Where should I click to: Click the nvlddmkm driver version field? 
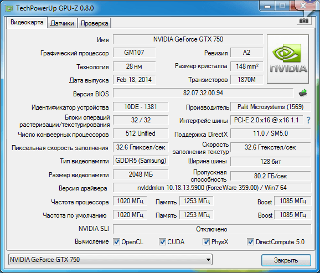(212, 188)
